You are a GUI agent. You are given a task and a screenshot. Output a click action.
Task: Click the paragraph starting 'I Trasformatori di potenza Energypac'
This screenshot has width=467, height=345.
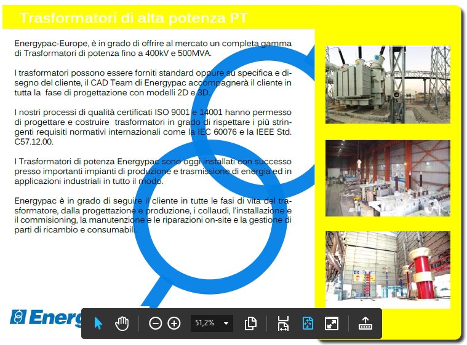153,171
